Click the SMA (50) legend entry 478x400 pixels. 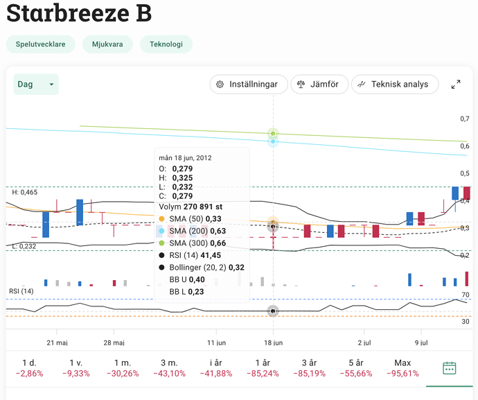(x=190, y=219)
